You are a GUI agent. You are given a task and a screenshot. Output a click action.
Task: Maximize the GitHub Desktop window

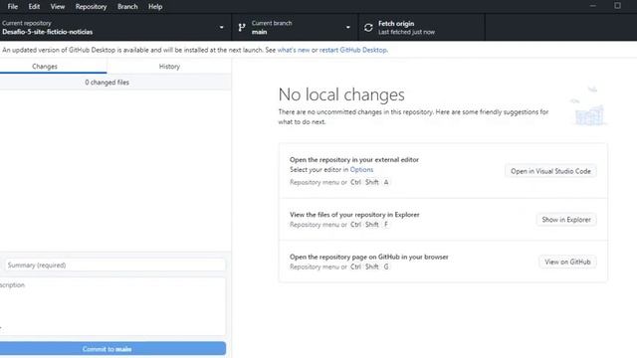pyautogui.click(x=617, y=6)
